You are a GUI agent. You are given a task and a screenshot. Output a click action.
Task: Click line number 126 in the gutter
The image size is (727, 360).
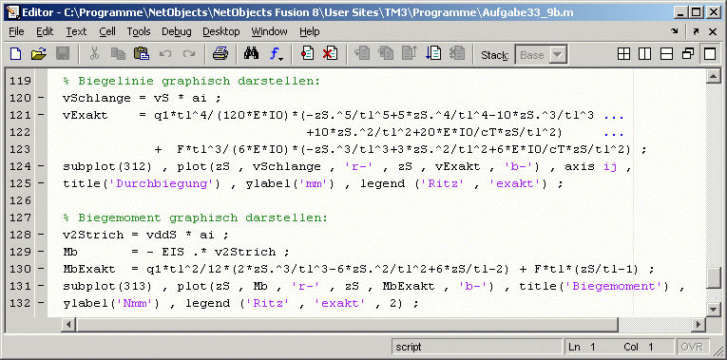[19, 200]
